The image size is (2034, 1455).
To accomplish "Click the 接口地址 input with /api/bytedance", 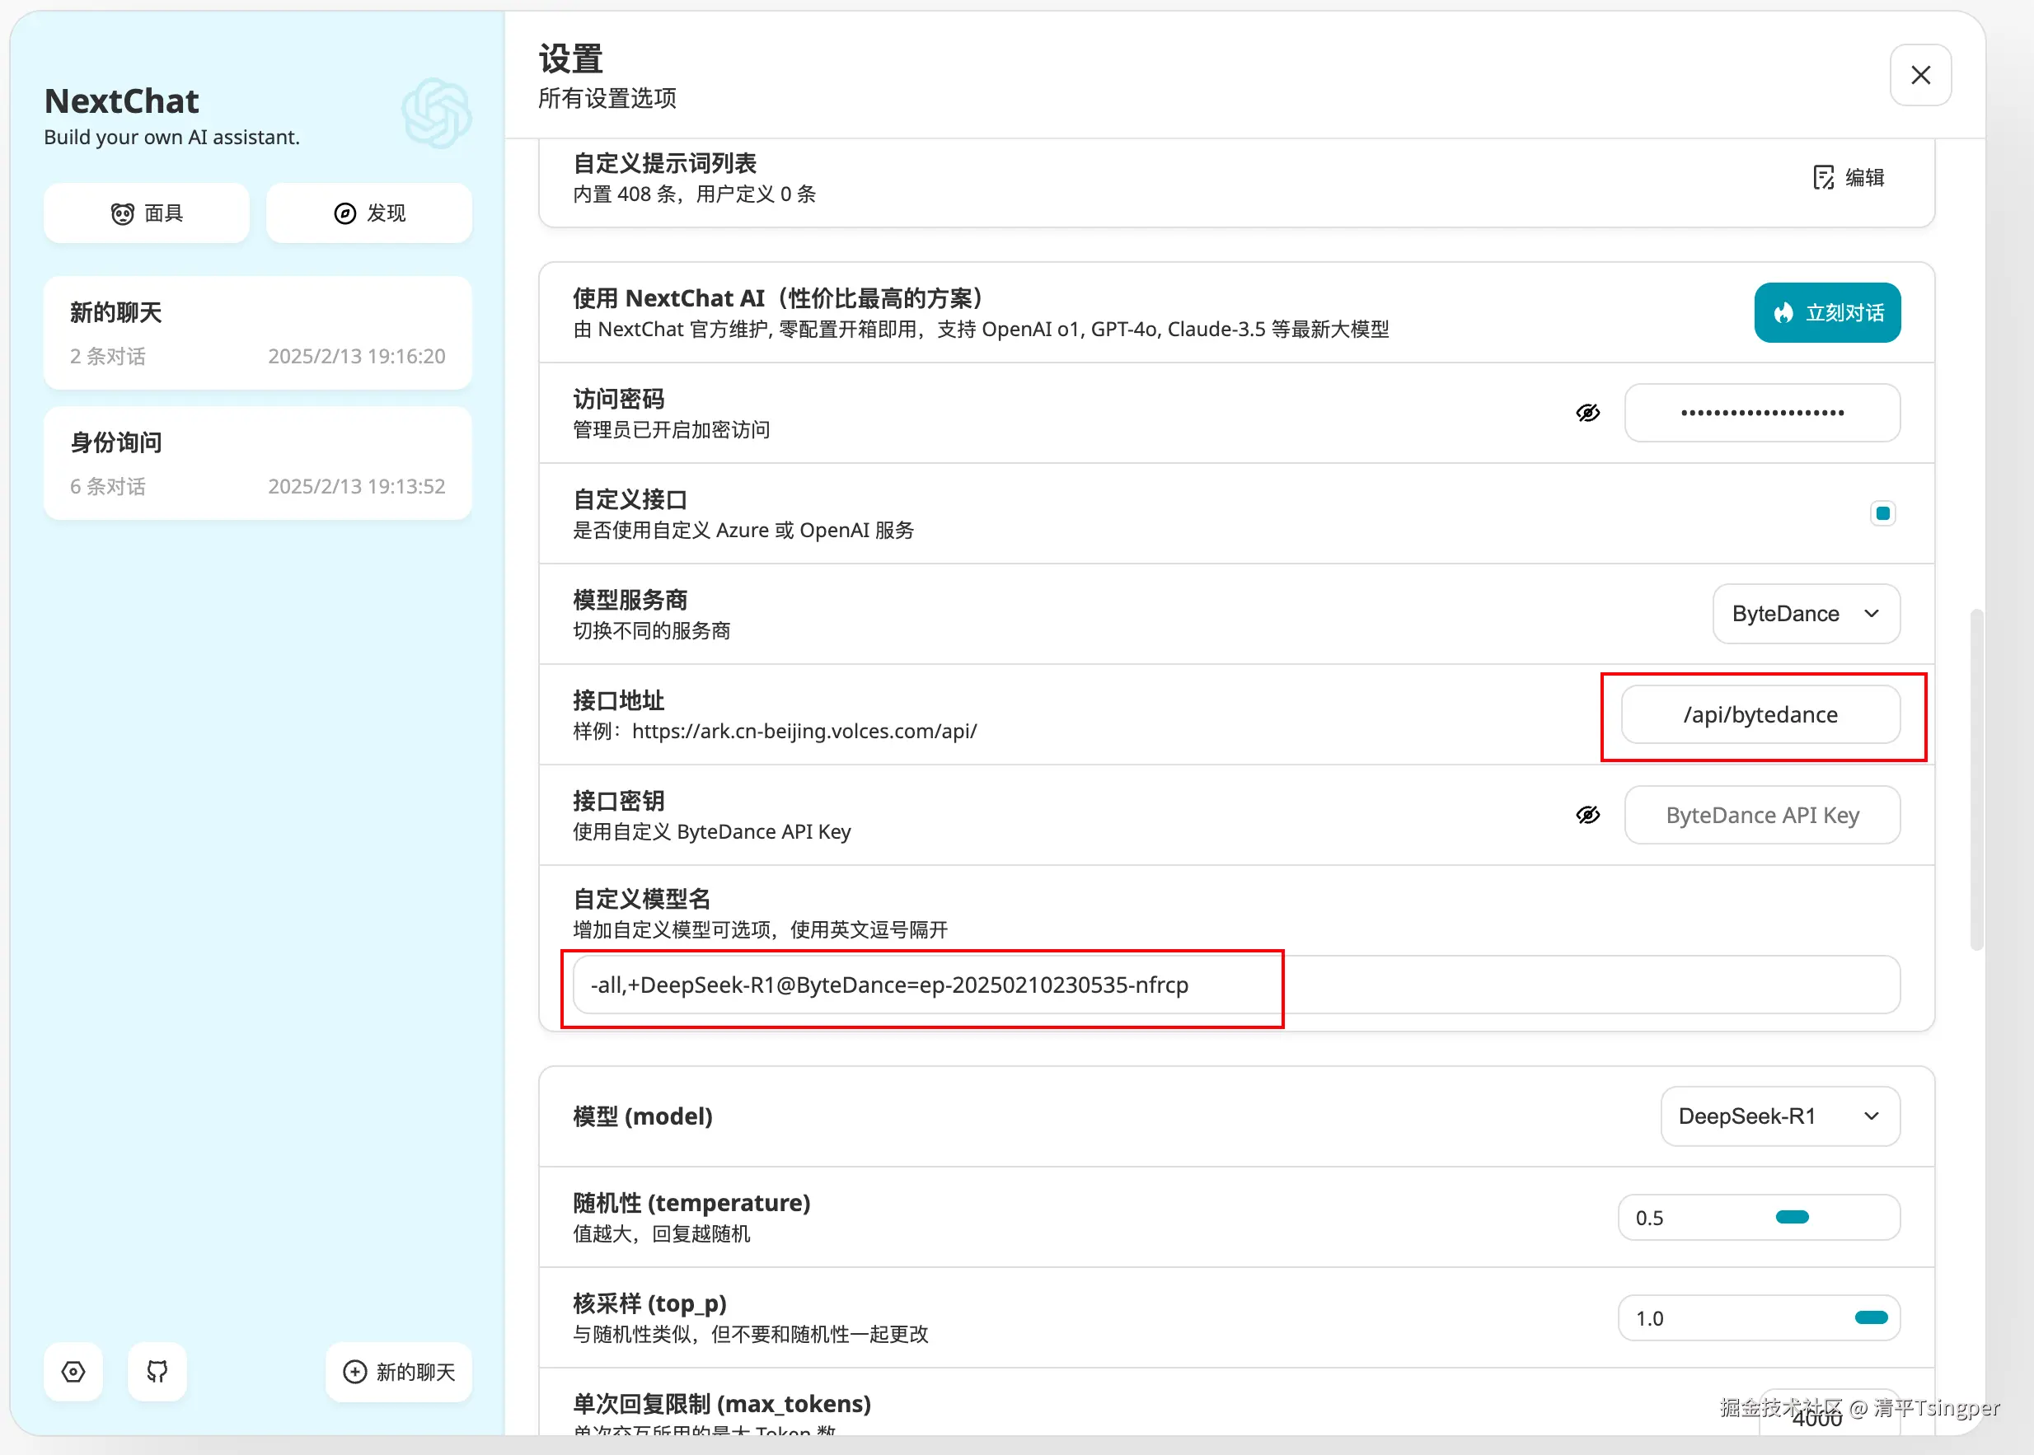I will tap(1760, 715).
